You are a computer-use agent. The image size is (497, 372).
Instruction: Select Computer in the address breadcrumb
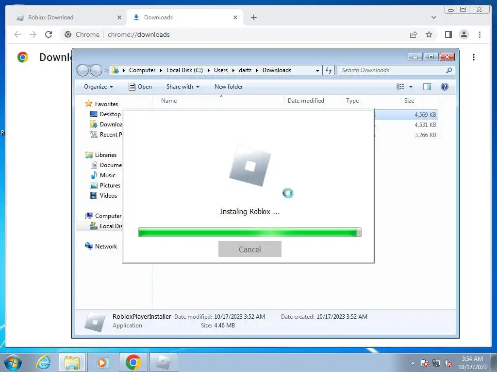[142, 70]
